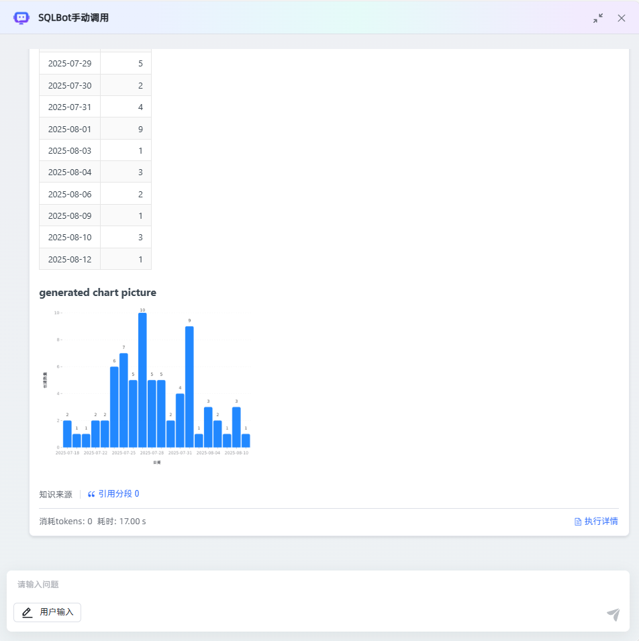
Task: Select the 2025-08-12 date cell
Action: pos(69,259)
